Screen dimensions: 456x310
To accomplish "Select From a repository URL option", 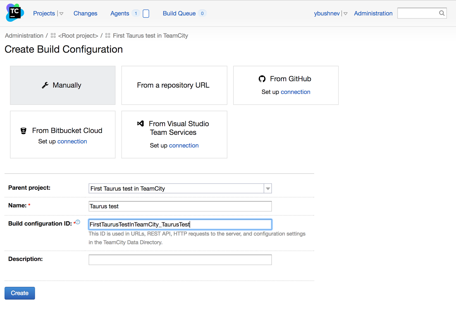I will (174, 85).
